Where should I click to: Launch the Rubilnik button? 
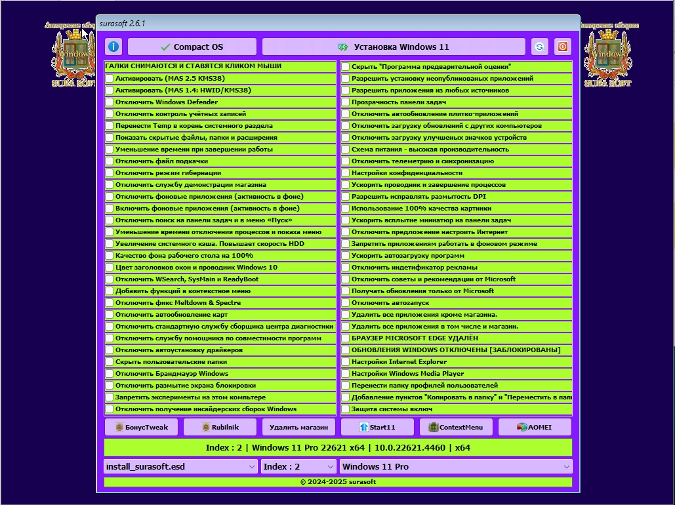220,427
